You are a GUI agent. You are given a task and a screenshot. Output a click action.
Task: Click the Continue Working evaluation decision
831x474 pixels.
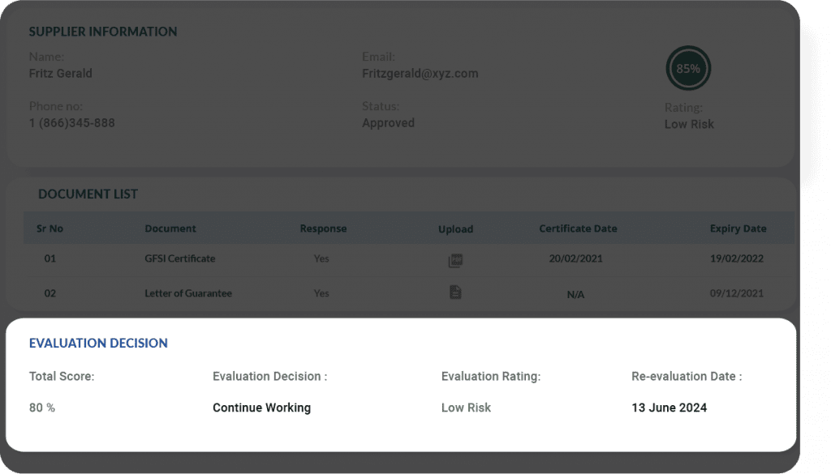(261, 408)
